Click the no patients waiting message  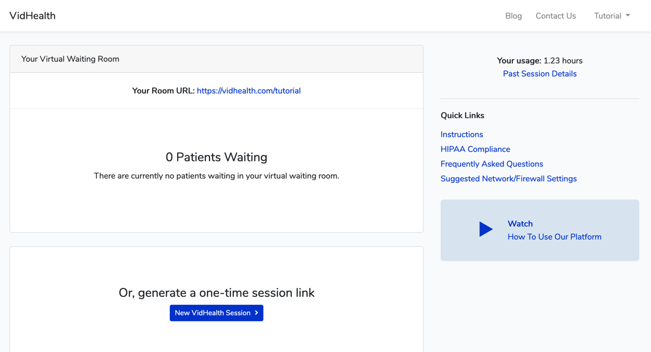(x=216, y=176)
